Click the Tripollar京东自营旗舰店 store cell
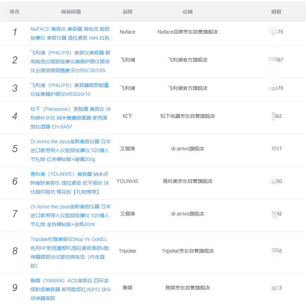306x305 pixels. pos(188,251)
